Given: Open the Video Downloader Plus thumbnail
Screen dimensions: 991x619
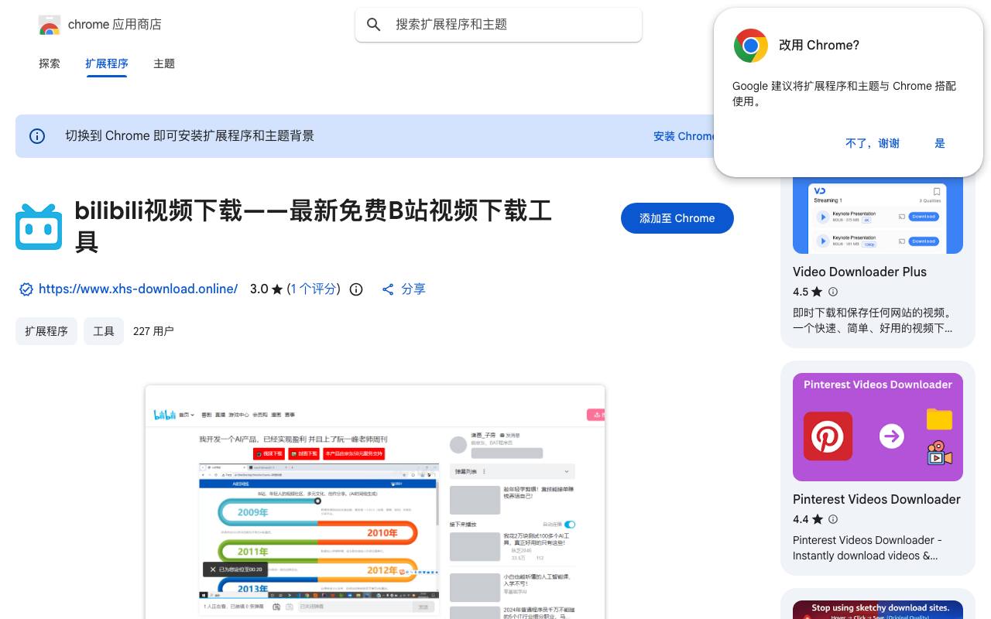Looking at the screenshot, I should [x=878, y=214].
